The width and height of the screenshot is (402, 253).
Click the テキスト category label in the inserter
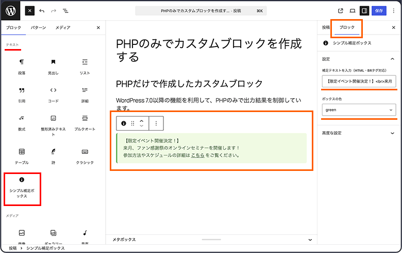(12, 45)
